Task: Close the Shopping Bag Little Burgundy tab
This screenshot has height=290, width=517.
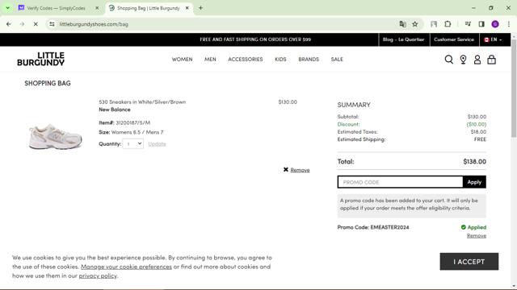Action: coord(187,8)
